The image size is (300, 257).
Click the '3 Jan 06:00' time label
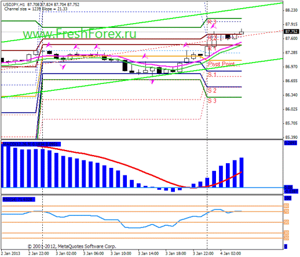pyautogui.click(x=93, y=254)
